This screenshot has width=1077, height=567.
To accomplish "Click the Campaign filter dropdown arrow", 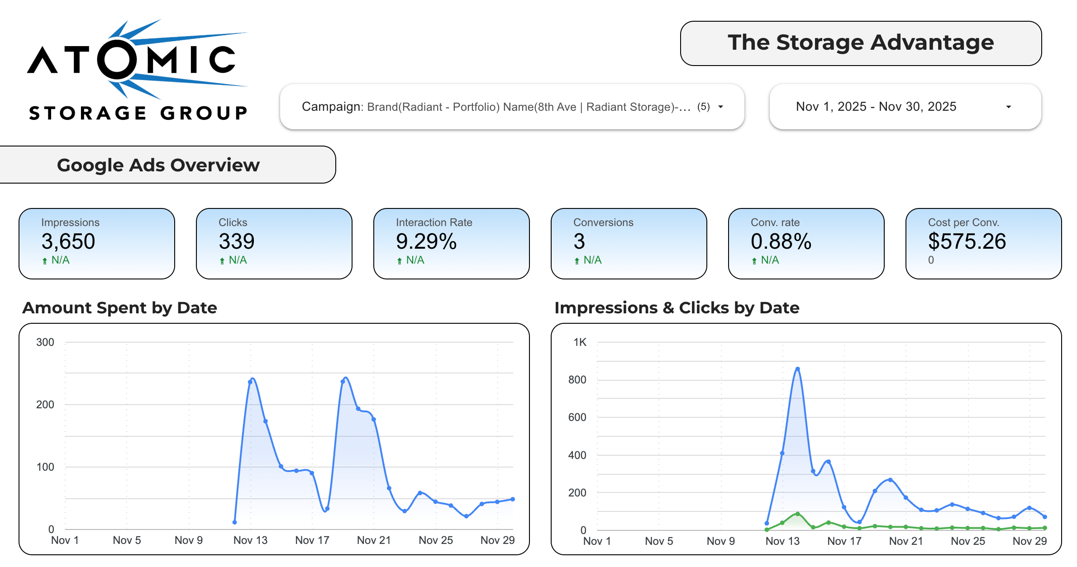I will pos(721,107).
